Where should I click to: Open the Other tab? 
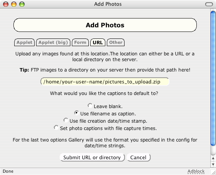[x=116, y=42]
